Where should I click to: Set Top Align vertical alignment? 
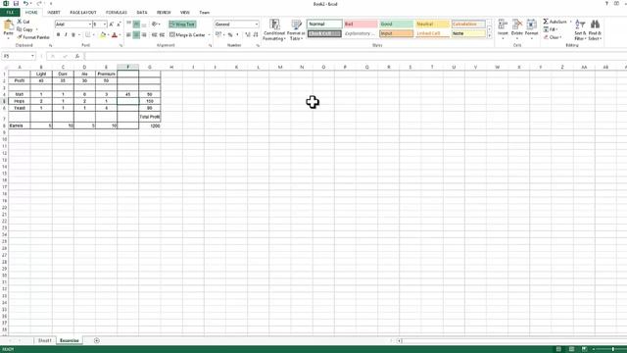128,25
